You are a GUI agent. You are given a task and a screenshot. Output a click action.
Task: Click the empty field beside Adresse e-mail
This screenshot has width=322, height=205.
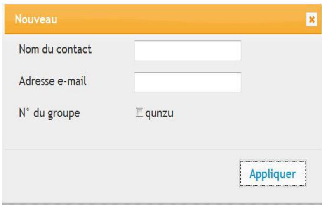(x=188, y=82)
